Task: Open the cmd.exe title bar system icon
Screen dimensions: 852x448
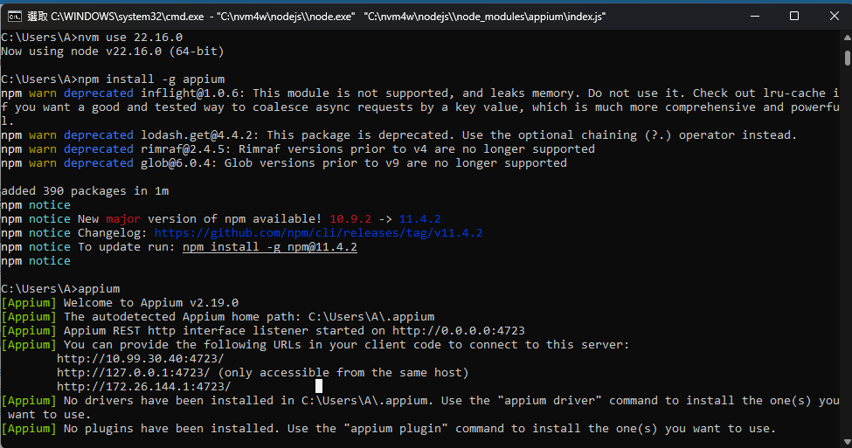Action: click(15, 17)
